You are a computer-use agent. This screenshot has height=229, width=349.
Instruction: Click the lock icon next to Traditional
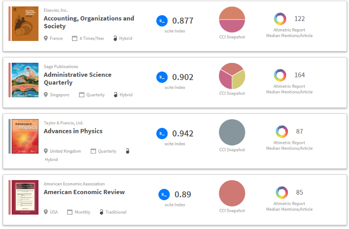click(x=102, y=212)
